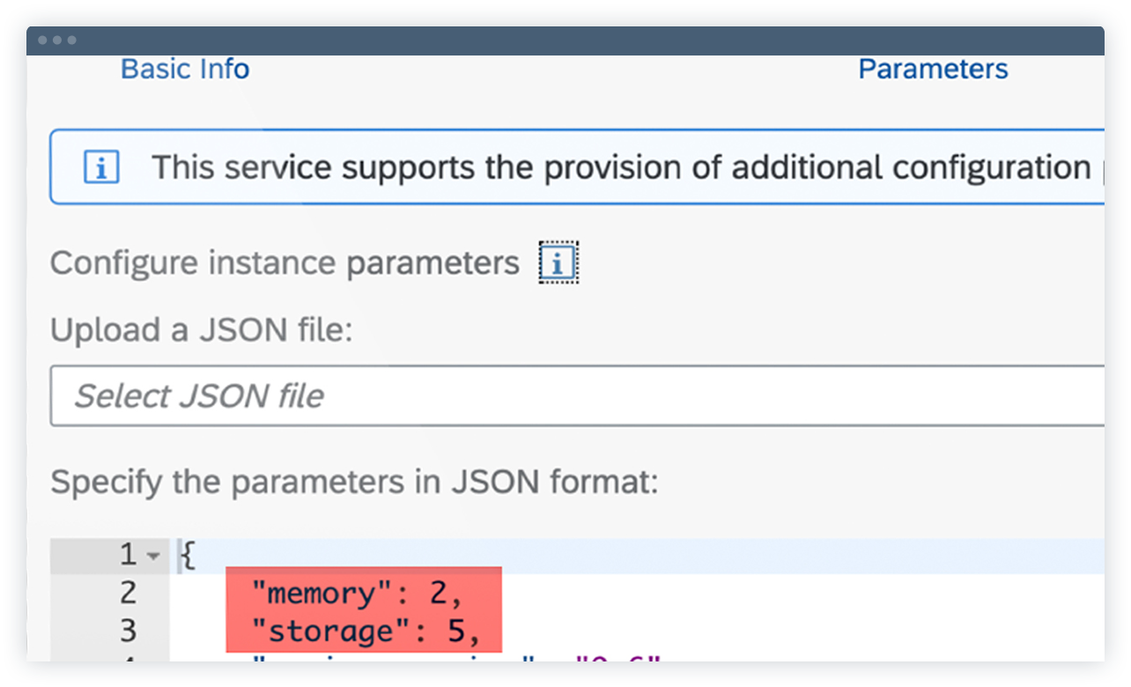Click the info icon beside Configure instance parameters

click(x=557, y=262)
